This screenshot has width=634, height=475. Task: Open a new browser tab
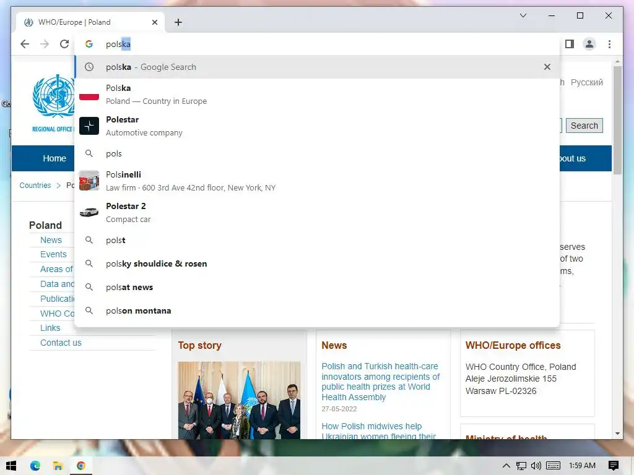[x=178, y=22]
